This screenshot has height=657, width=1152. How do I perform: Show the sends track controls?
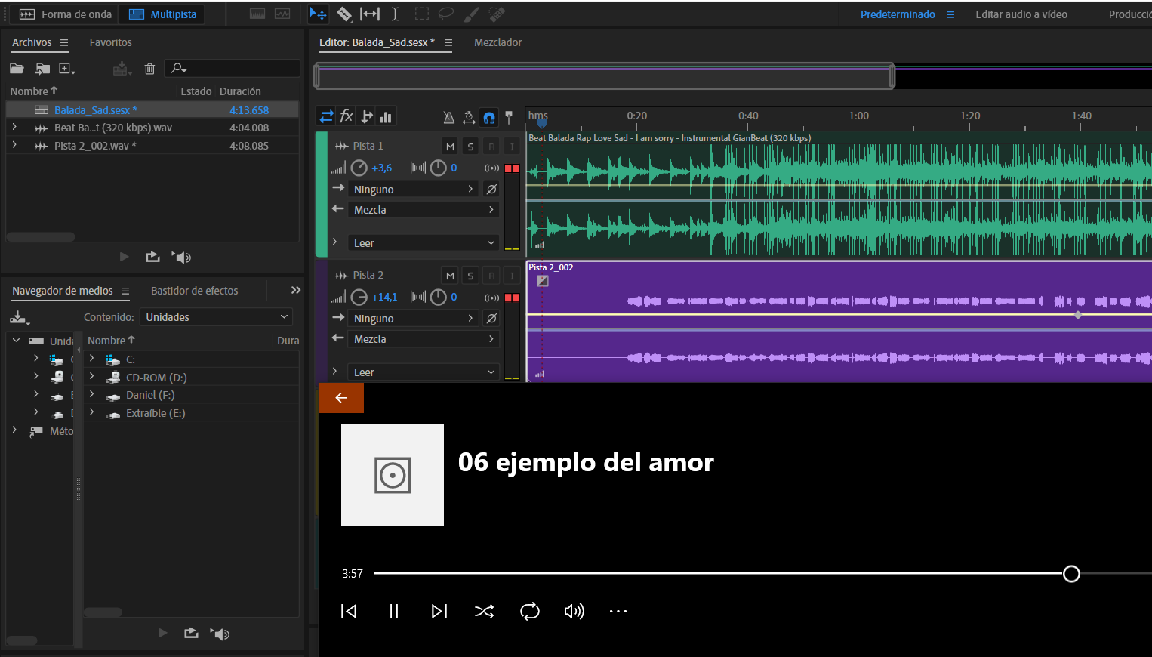pos(367,116)
